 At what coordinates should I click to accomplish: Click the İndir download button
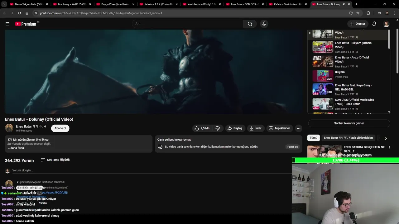click(256, 128)
